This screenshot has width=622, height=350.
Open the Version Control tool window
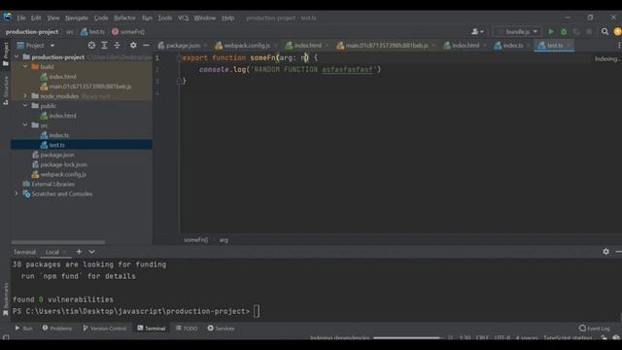(x=104, y=329)
